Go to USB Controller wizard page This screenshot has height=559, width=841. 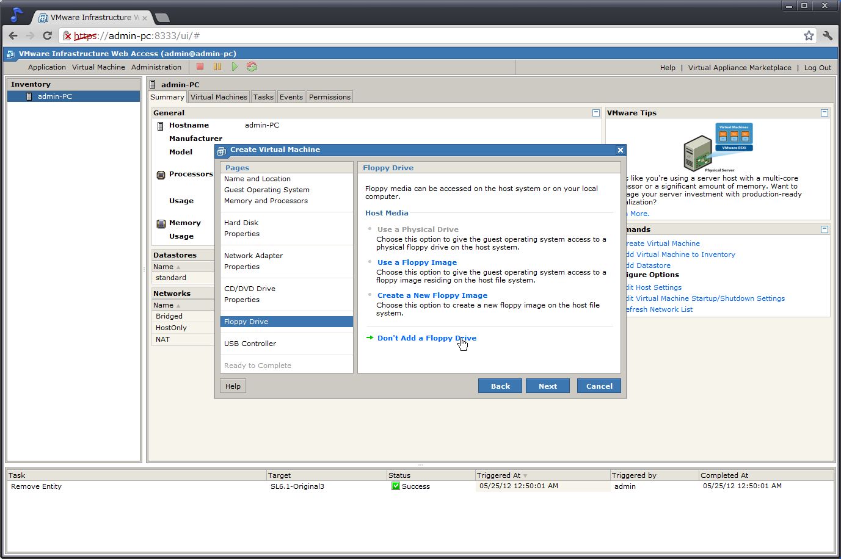(x=250, y=344)
